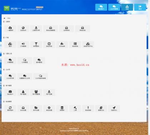Open the briefcase account icon tile

tap(10, 92)
